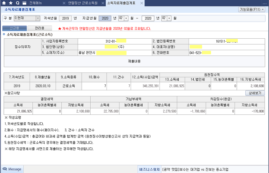The height and width of the screenshot is (173, 269).
Task: Switch to the 연말정산 근로소득원 tab
Action: click(83, 3)
